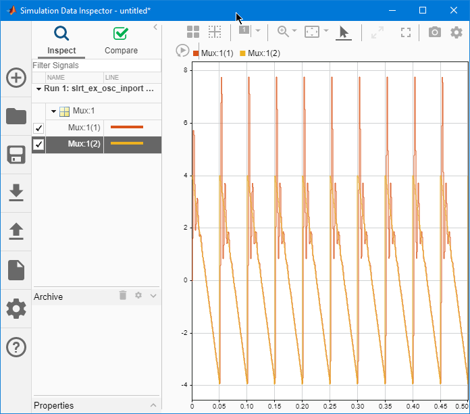Click the orange Mux:1(1) line color swatch

127,127
